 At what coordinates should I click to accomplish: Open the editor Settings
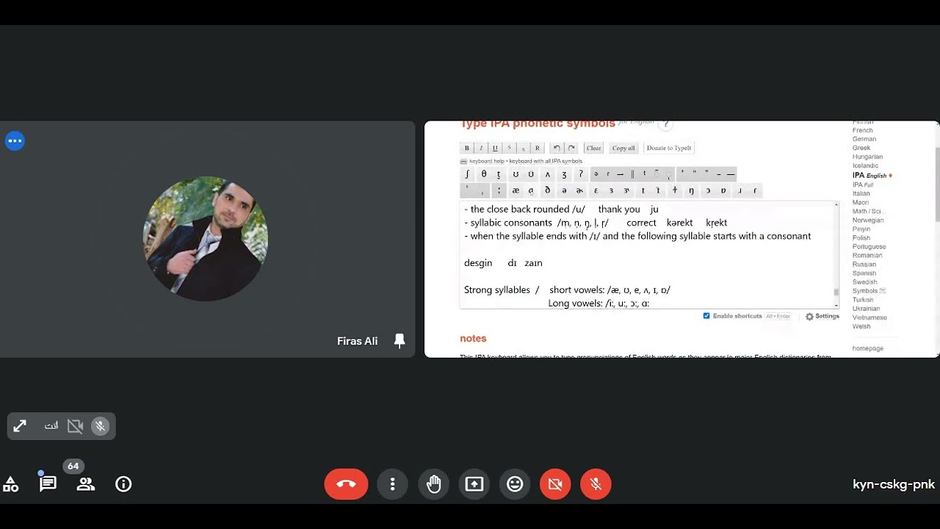click(822, 317)
